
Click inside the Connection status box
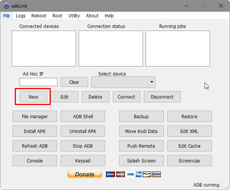pos(111,48)
